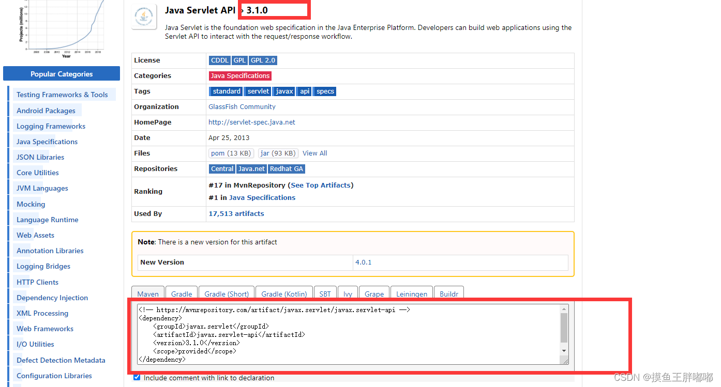Viewport: 721px width, 387px height.
Task: Open Logging Frameworks category
Action: point(51,126)
